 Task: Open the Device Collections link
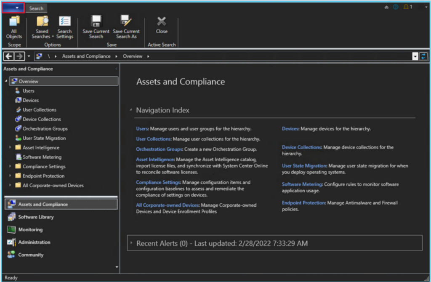(301, 147)
